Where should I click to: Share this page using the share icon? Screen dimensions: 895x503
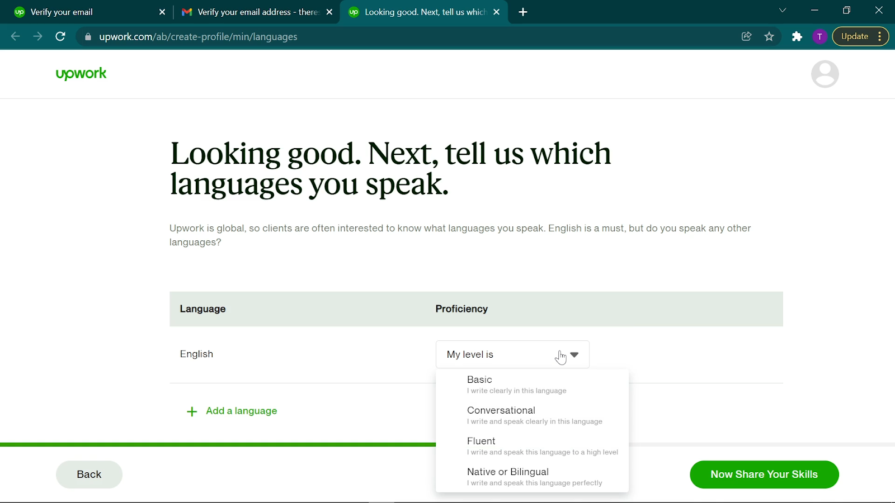pos(746,37)
